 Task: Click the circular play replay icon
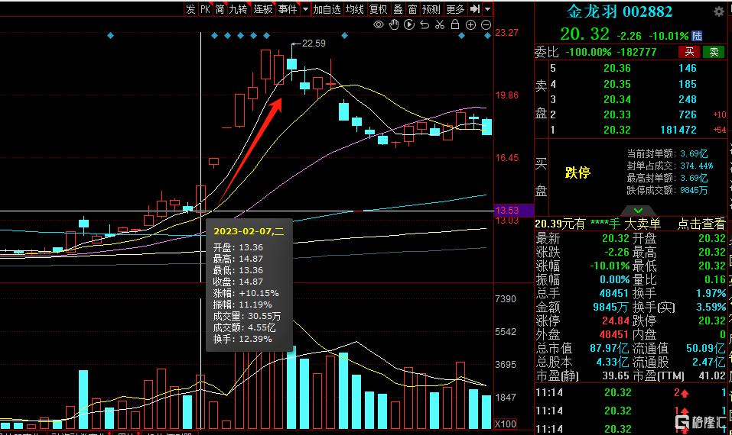(x=409, y=24)
